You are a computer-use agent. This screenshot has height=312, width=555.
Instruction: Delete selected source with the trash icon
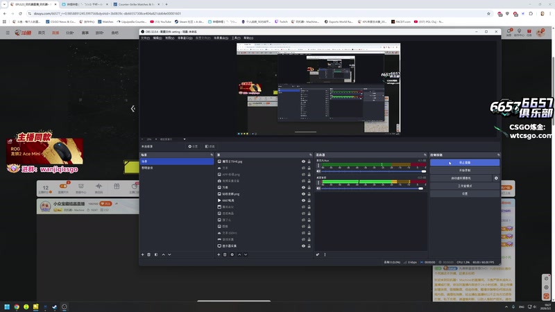[x=225, y=254]
